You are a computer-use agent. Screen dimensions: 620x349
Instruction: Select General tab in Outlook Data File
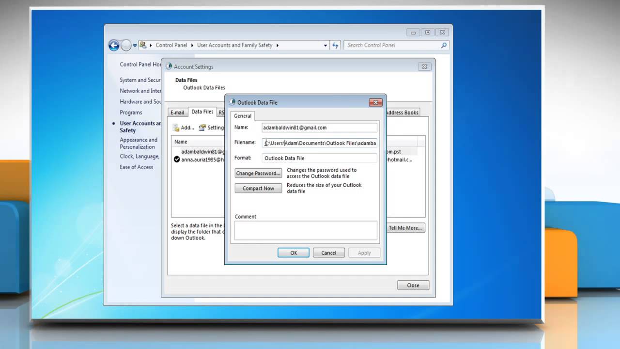[x=243, y=116]
